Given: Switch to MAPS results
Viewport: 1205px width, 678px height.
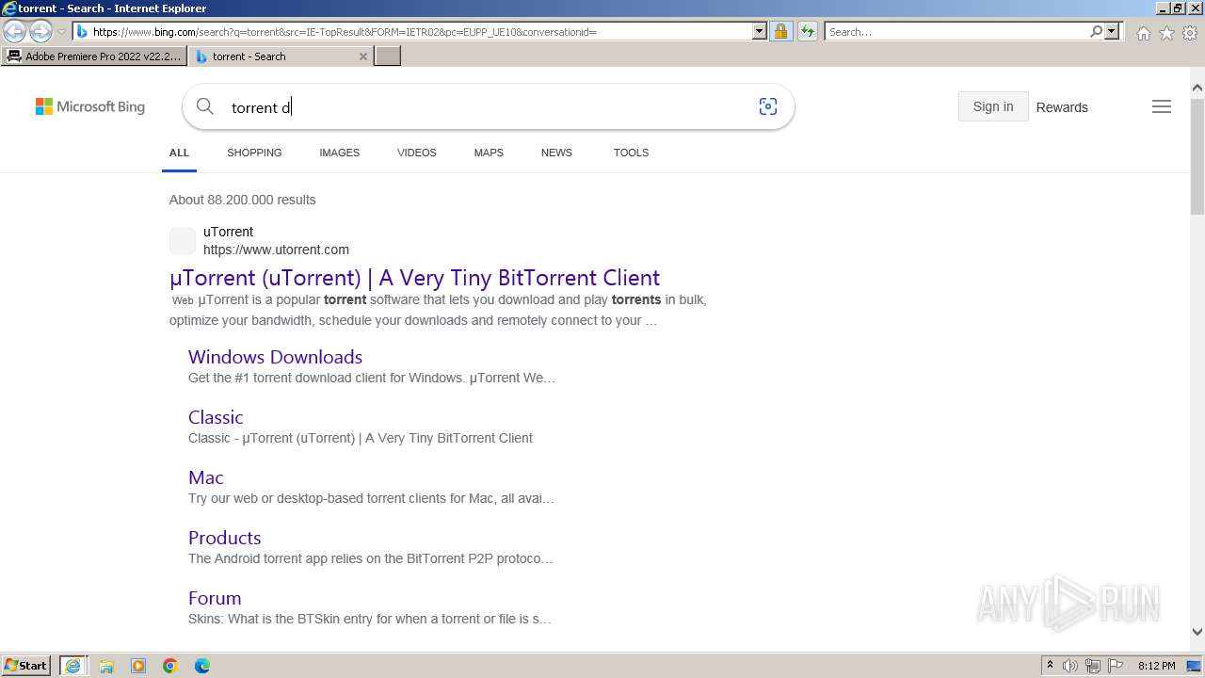Looking at the screenshot, I should (489, 153).
